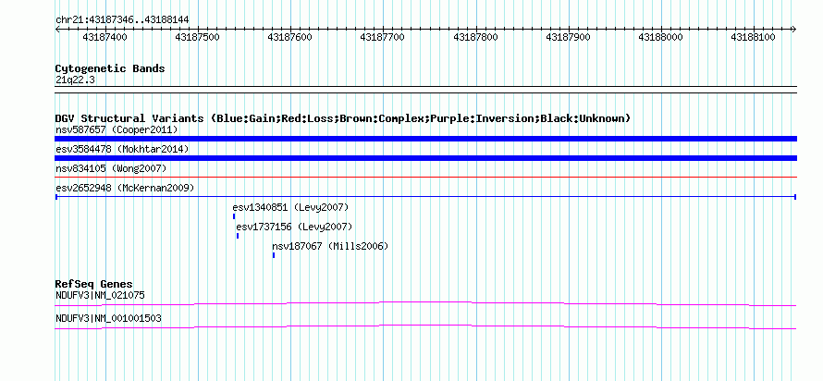Click the 21q22.3 band label
This screenshot has width=823, height=381.
75,80
